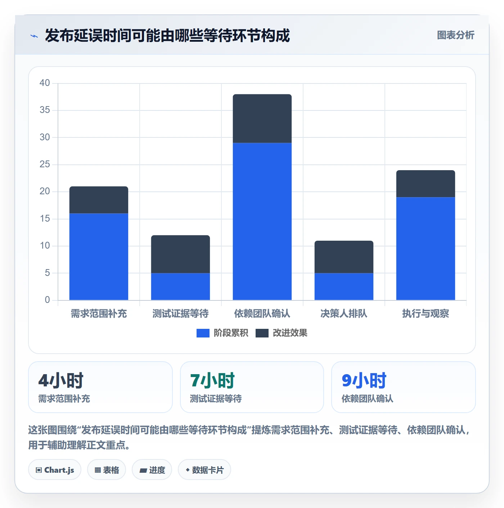Image resolution: width=504 pixels, height=508 pixels.
Task: Select the 表格 tag chip
Action: (107, 470)
